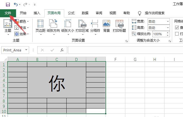Image resolution: width=183 pixels, height=117 pixels.
Task: Click the Enter checkmark formula bar icon
Action: pos(52,50)
